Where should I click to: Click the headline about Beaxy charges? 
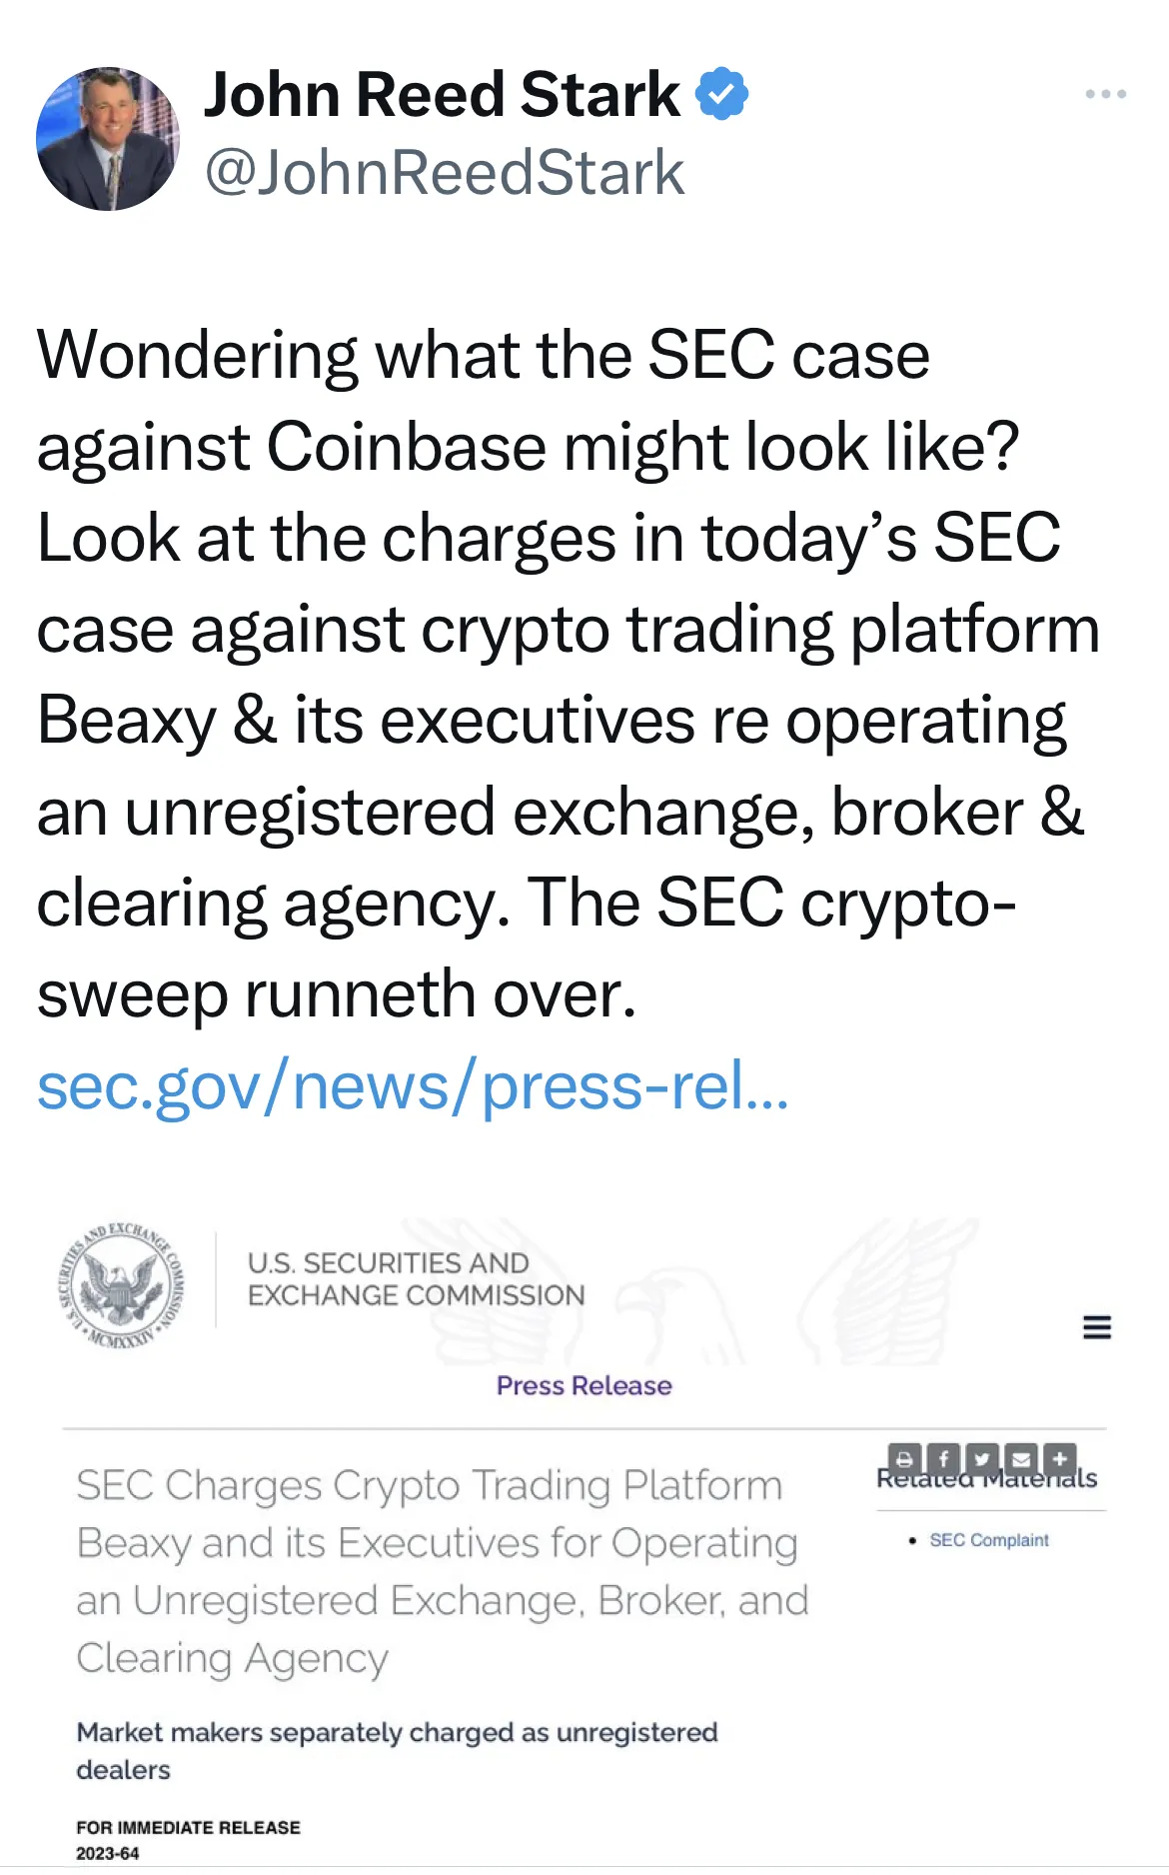coord(435,1569)
